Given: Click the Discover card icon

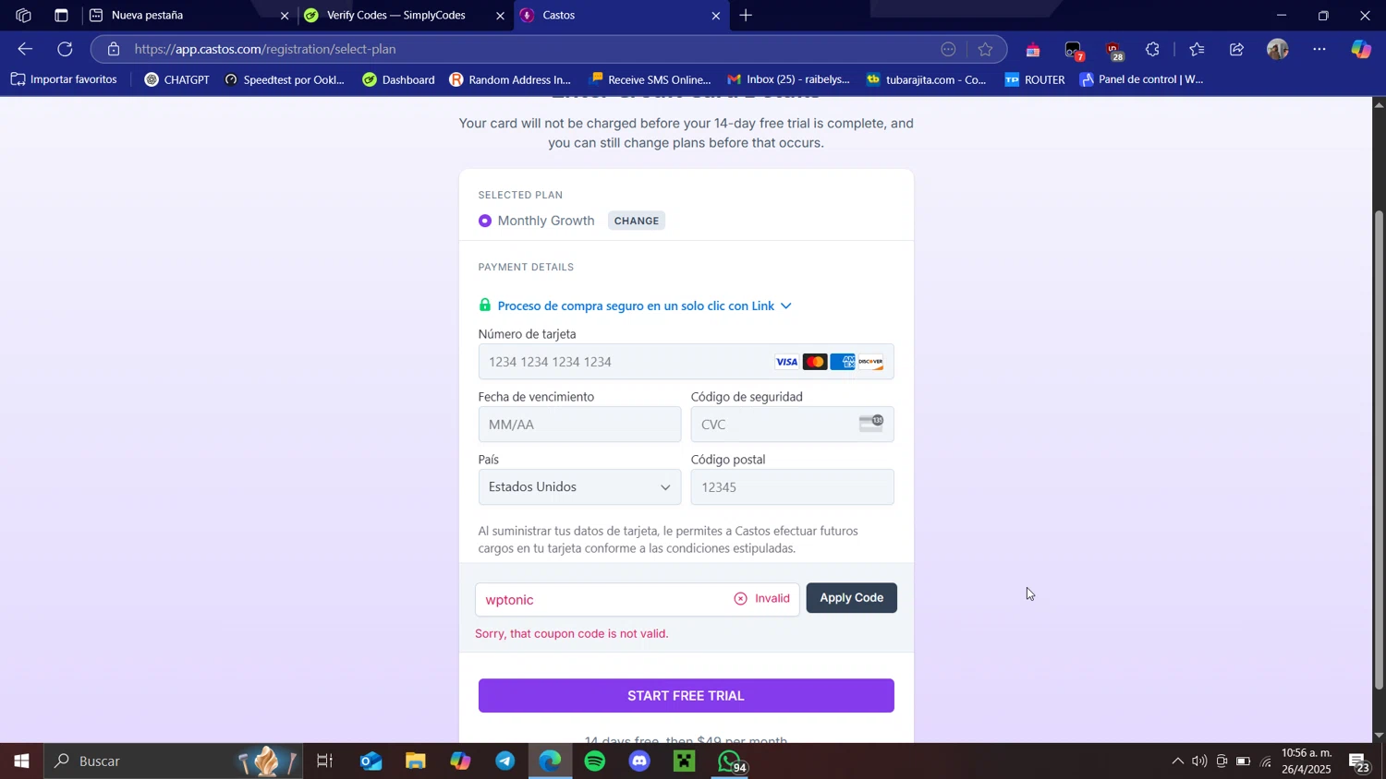Looking at the screenshot, I should (870, 362).
